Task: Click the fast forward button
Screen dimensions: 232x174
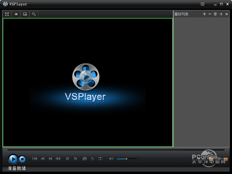Action: coord(51,159)
